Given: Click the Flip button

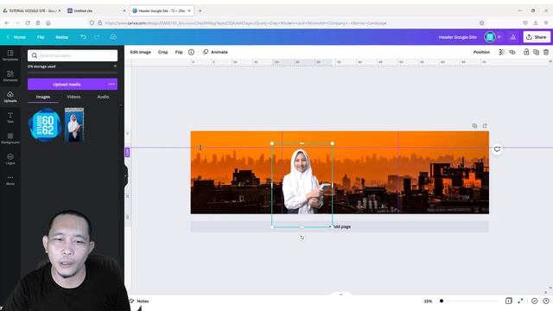Looking at the screenshot, I should point(179,52).
